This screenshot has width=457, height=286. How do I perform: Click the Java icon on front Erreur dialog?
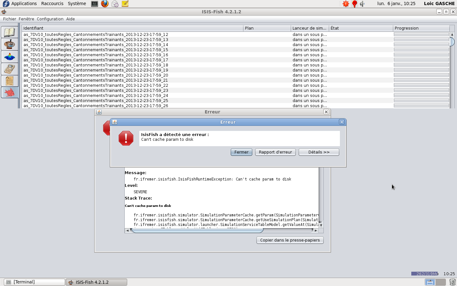point(115,122)
